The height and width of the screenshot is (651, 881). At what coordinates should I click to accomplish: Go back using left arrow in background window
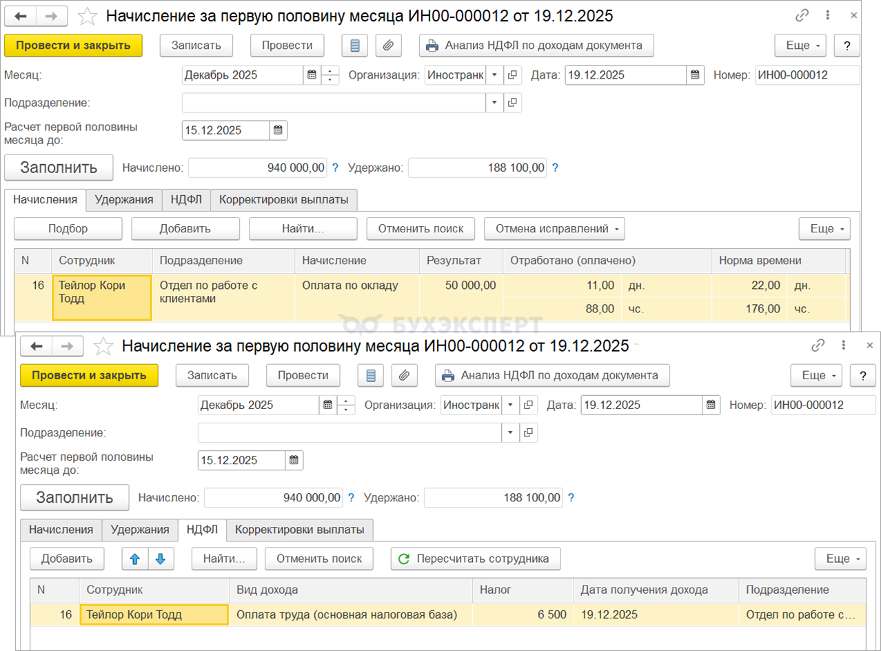(x=21, y=15)
